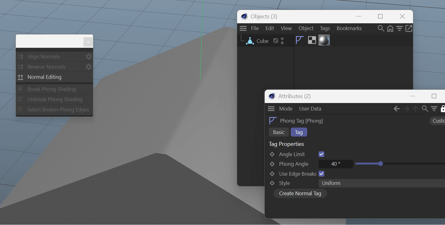Open the Tags menu in Objects manager
The image size is (445, 225).
325,28
